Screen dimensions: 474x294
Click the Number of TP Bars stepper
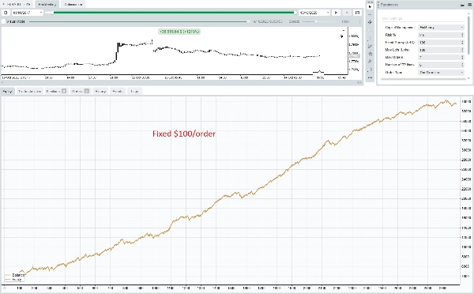462,65
